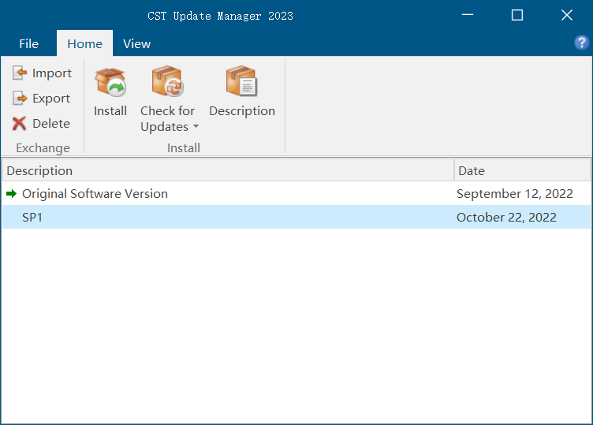This screenshot has height=425, width=593.
Task: Click the Description column header
Action: (x=228, y=170)
